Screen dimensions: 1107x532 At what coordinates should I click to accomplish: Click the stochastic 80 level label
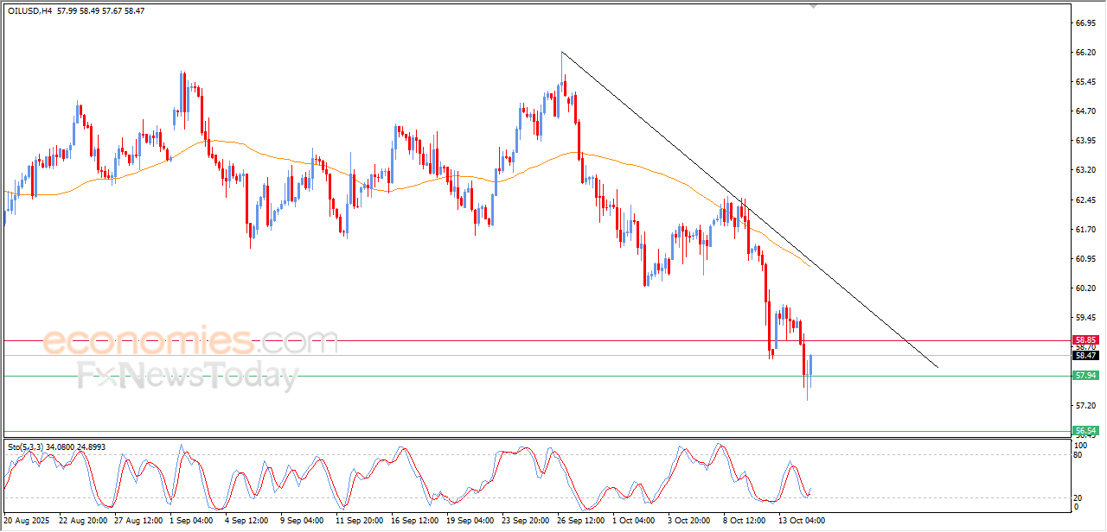(x=1078, y=454)
